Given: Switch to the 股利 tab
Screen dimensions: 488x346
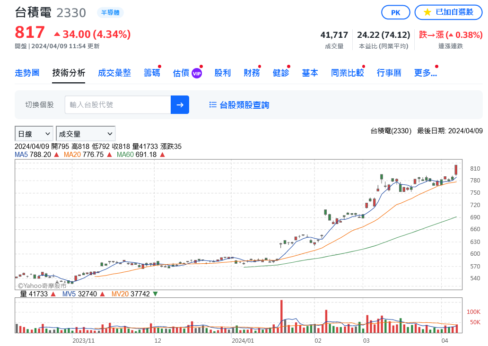Looking at the screenshot, I should 223,73.
